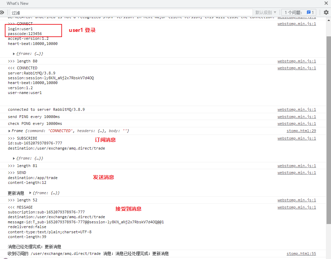Click the content-length:12 line

click(27, 183)
